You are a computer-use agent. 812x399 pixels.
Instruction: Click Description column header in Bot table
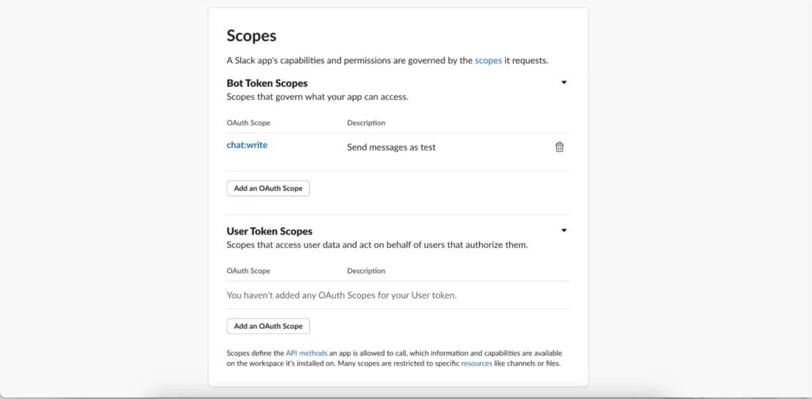(x=366, y=123)
